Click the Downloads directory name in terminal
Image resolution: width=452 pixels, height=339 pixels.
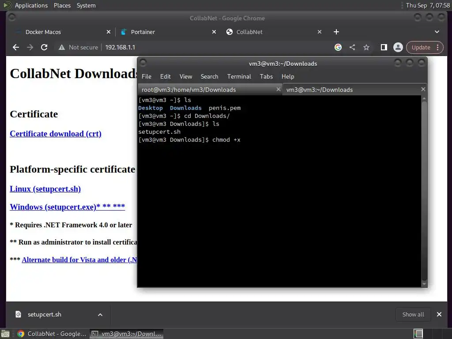[x=186, y=108]
